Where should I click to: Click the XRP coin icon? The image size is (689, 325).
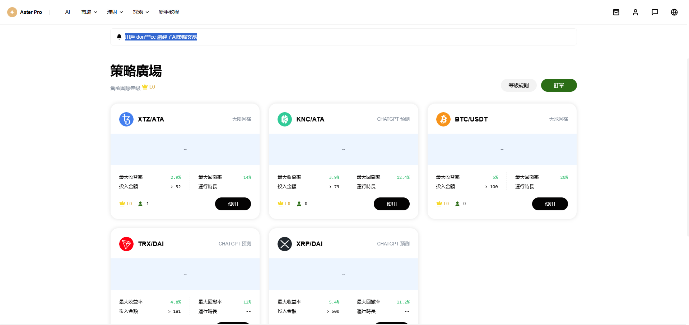click(x=285, y=244)
